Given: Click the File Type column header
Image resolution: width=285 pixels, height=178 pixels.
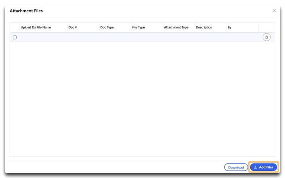Looking at the screenshot, I should pos(139,28).
